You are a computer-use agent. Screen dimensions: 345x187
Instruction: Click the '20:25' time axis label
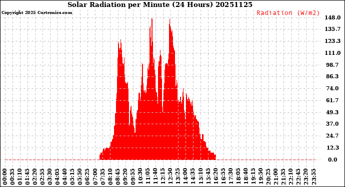[268, 177]
